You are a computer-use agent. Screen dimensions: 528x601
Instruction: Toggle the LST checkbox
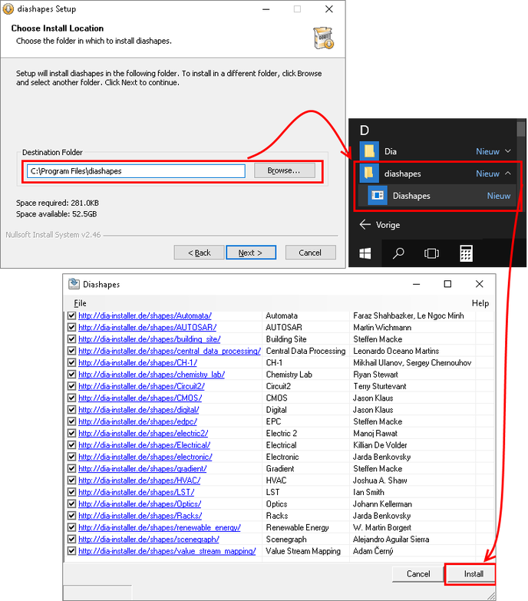pyautogui.click(x=71, y=492)
